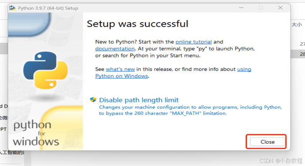305x166 pixels.
Task: Minimize the Python setup window
Action: (x=241, y=8)
